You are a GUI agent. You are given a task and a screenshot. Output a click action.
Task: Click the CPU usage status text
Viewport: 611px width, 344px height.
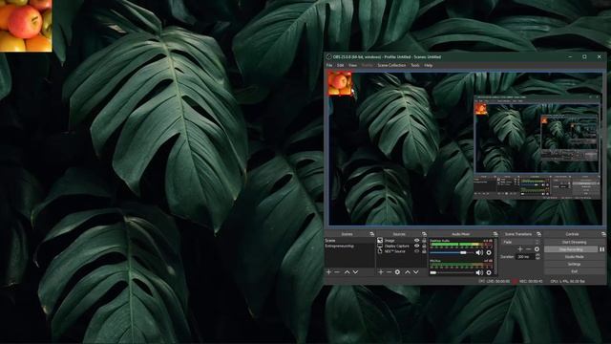[568, 281]
